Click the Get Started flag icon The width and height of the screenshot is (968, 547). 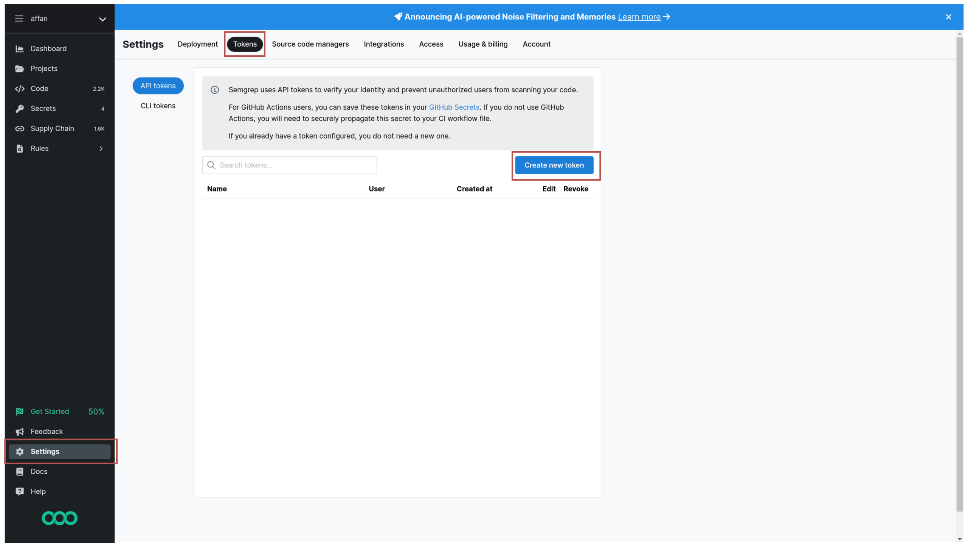click(20, 411)
